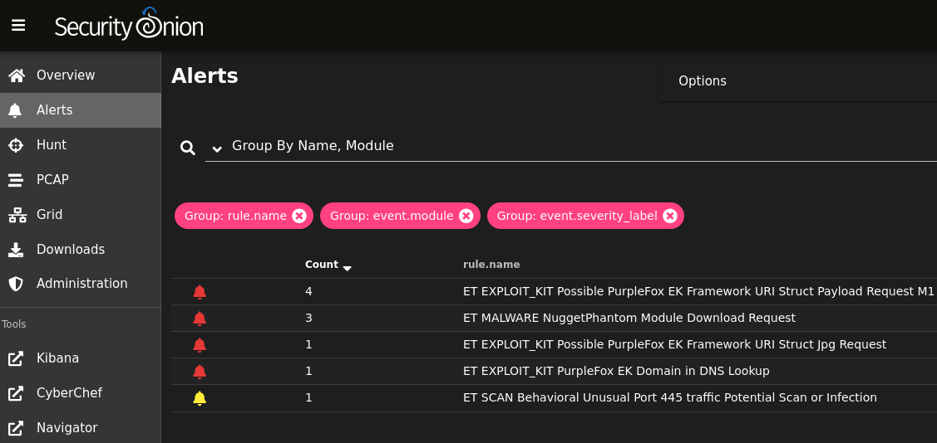Remove the Group: event.severity_label filter
Image resolution: width=937 pixels, height=443 pixels.
[670, 216]
